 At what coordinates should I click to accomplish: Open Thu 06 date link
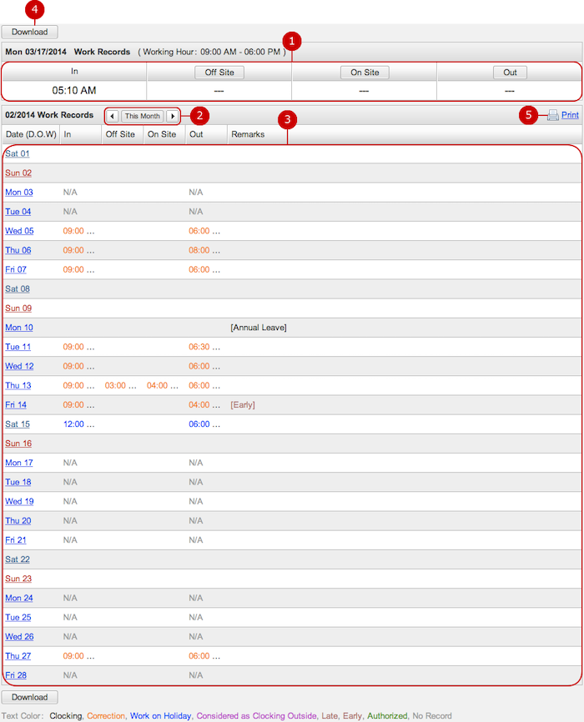18,250
